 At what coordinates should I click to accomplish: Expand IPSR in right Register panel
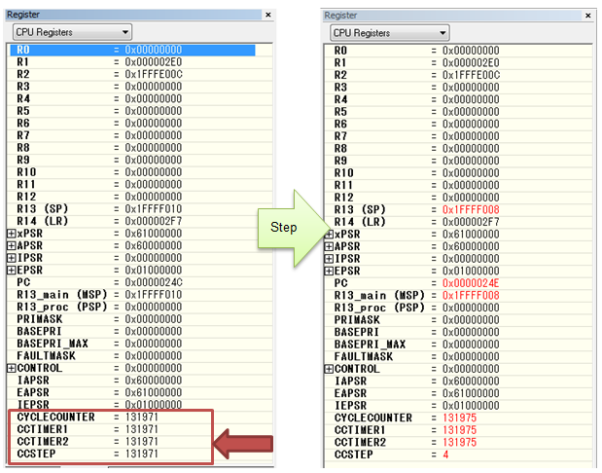(329, 259)
